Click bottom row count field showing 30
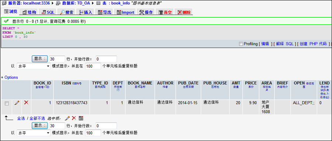 point(57,126)
